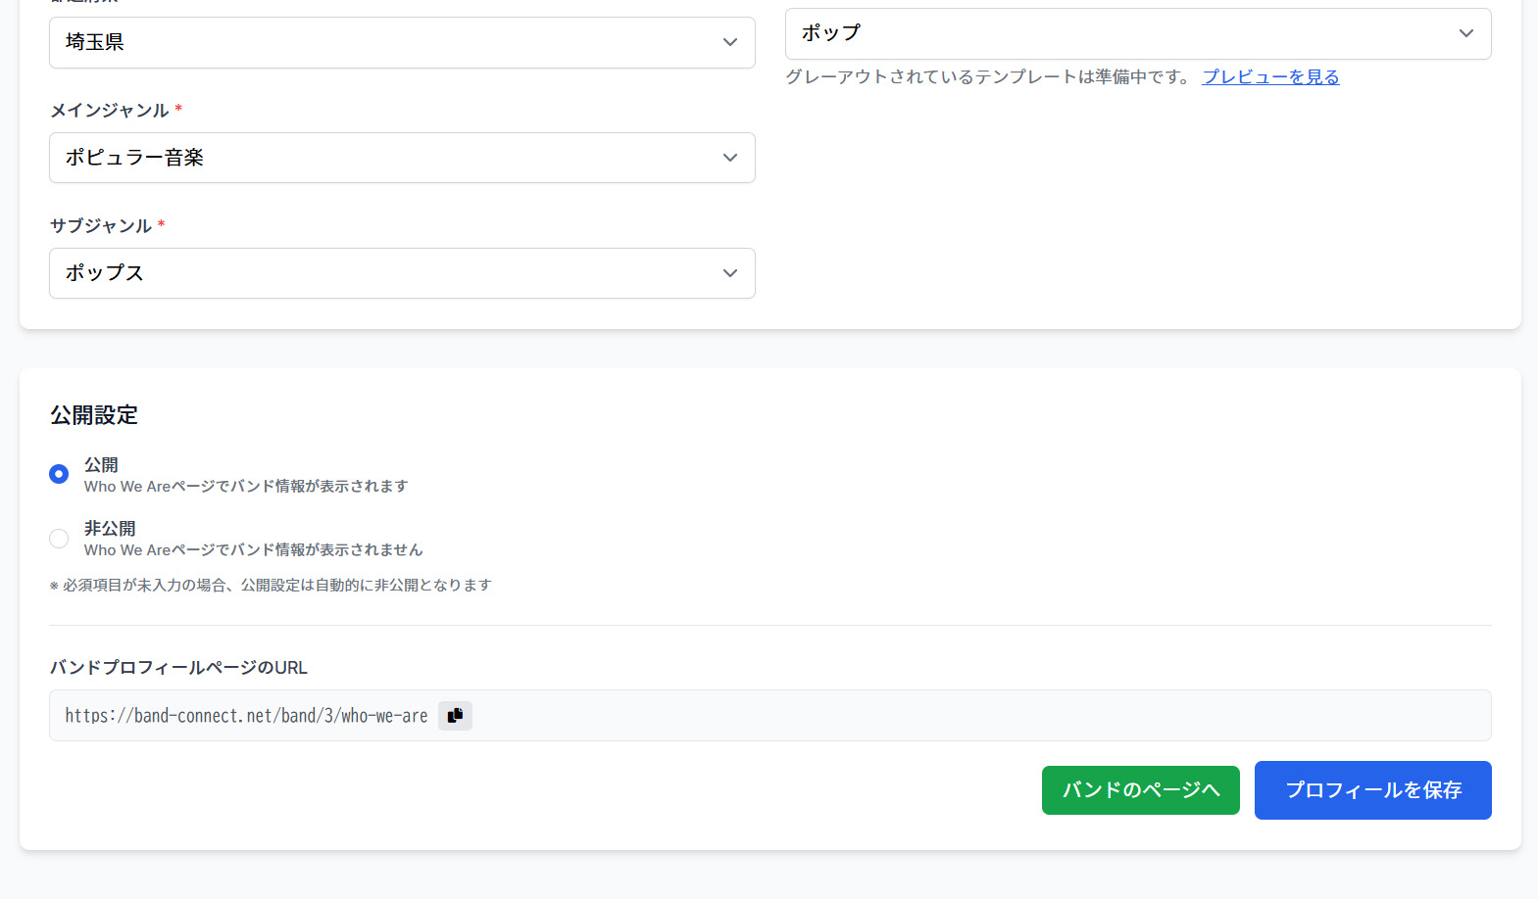
Task: Click the サブジャンル field label
Action: click(x=101, y=226)
